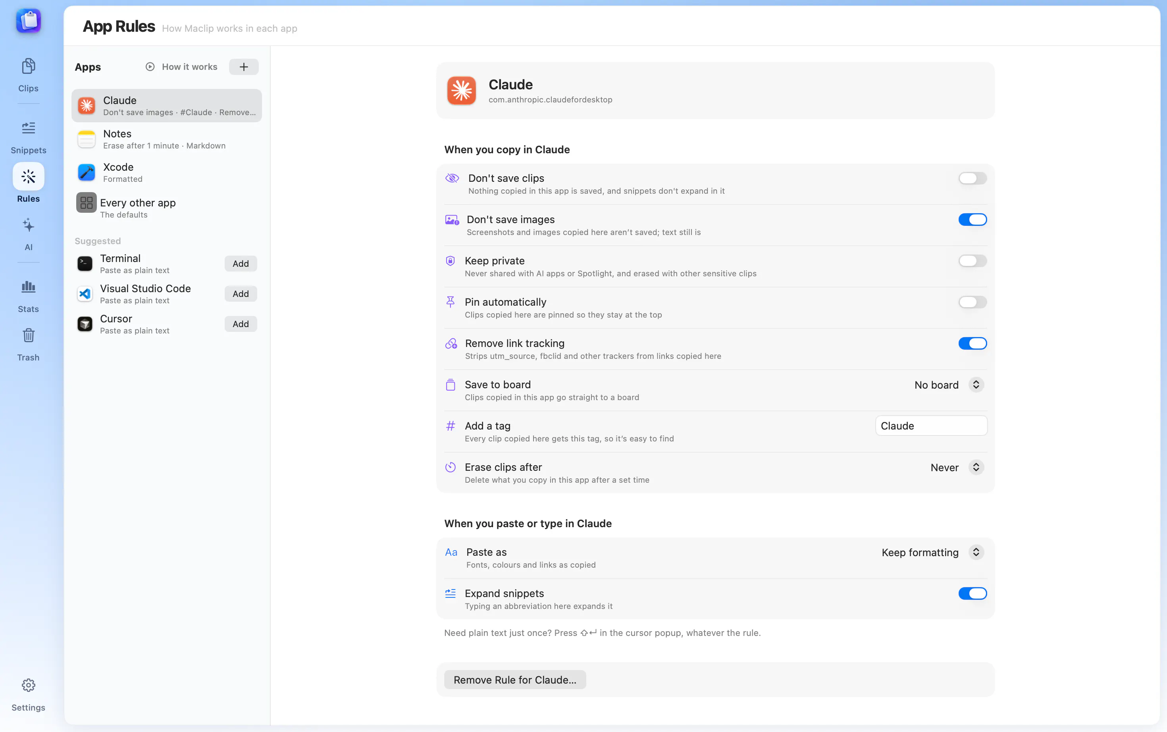Click the Notes app icon in the list

tap(87, 139)
